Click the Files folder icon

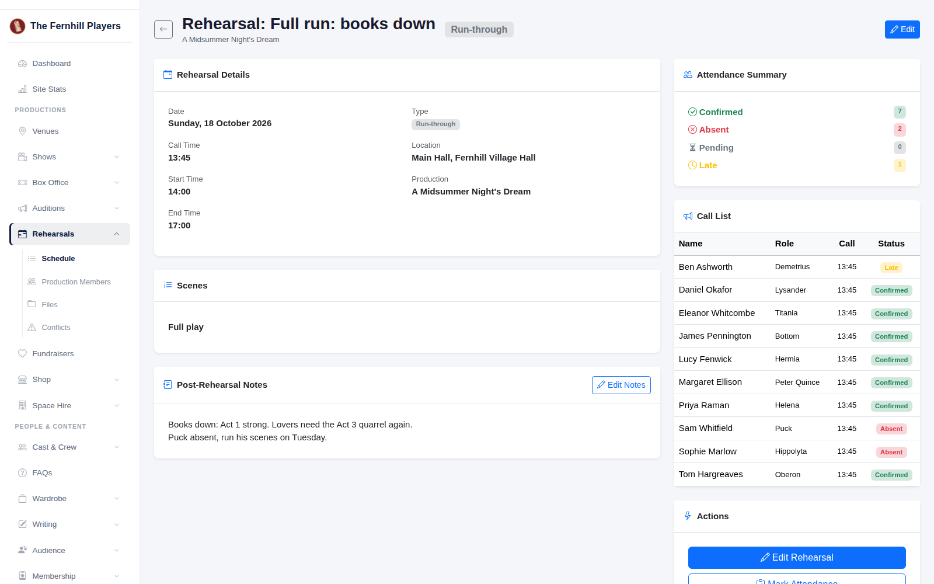coord(32,304)
